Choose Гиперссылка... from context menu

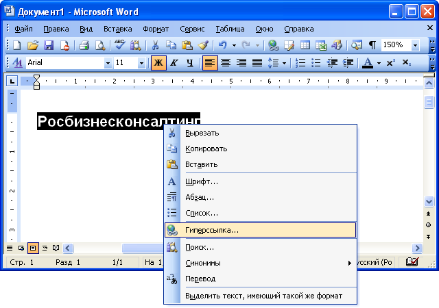(x=261, y=230)
